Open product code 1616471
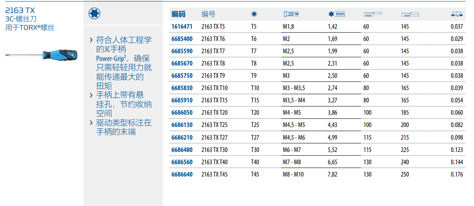 click(x=181, y=27)
